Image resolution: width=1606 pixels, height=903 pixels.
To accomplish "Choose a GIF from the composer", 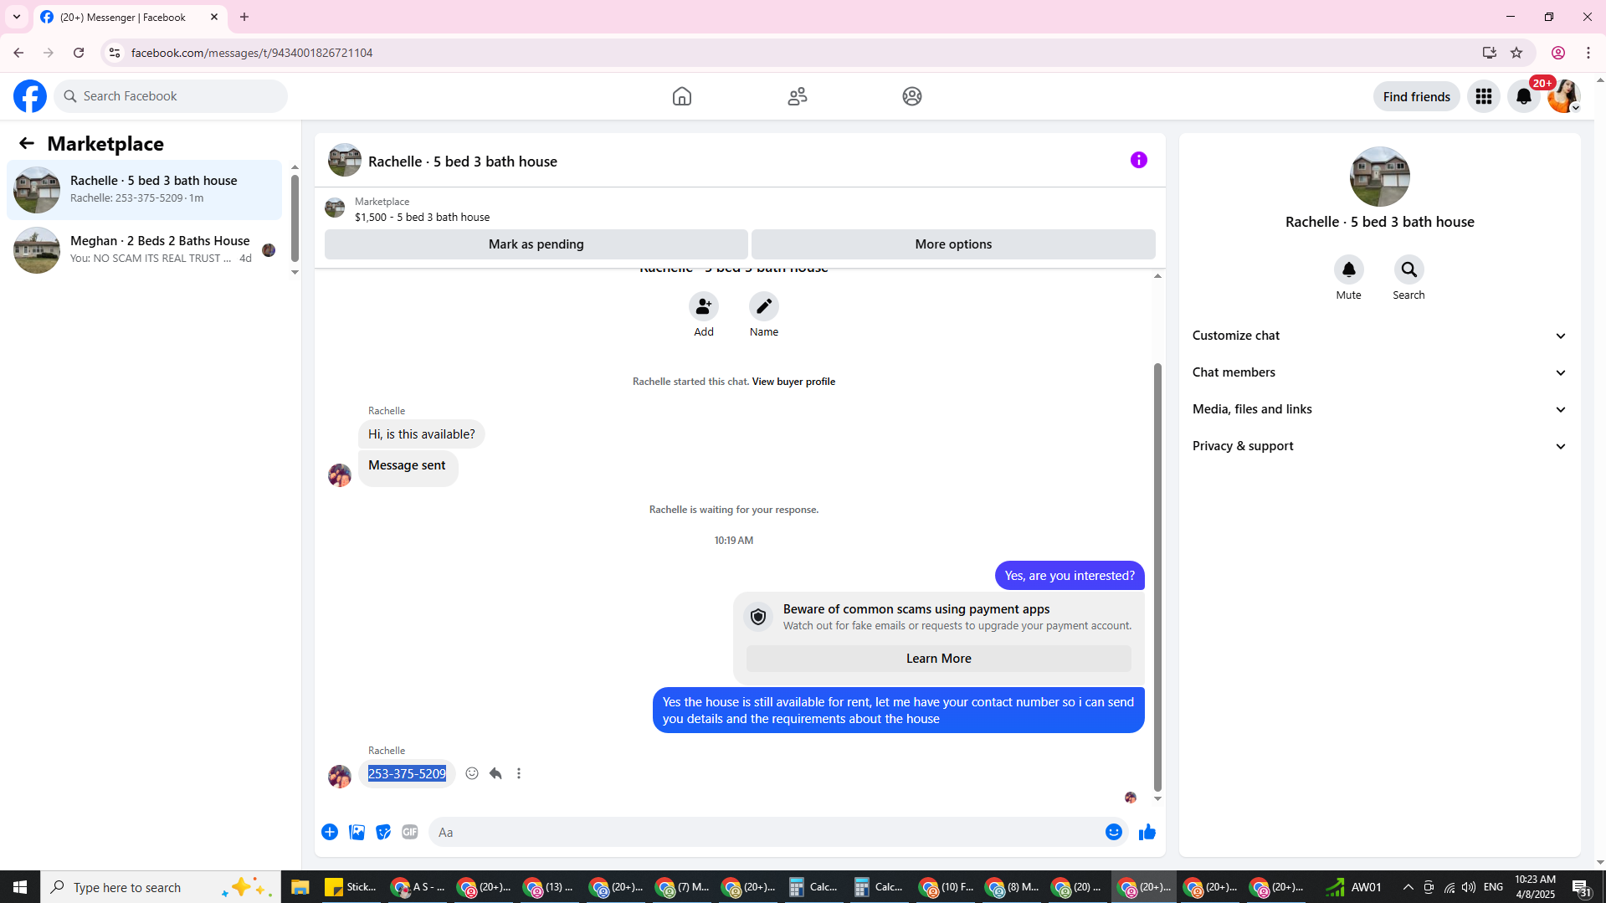I will point(410,832).
